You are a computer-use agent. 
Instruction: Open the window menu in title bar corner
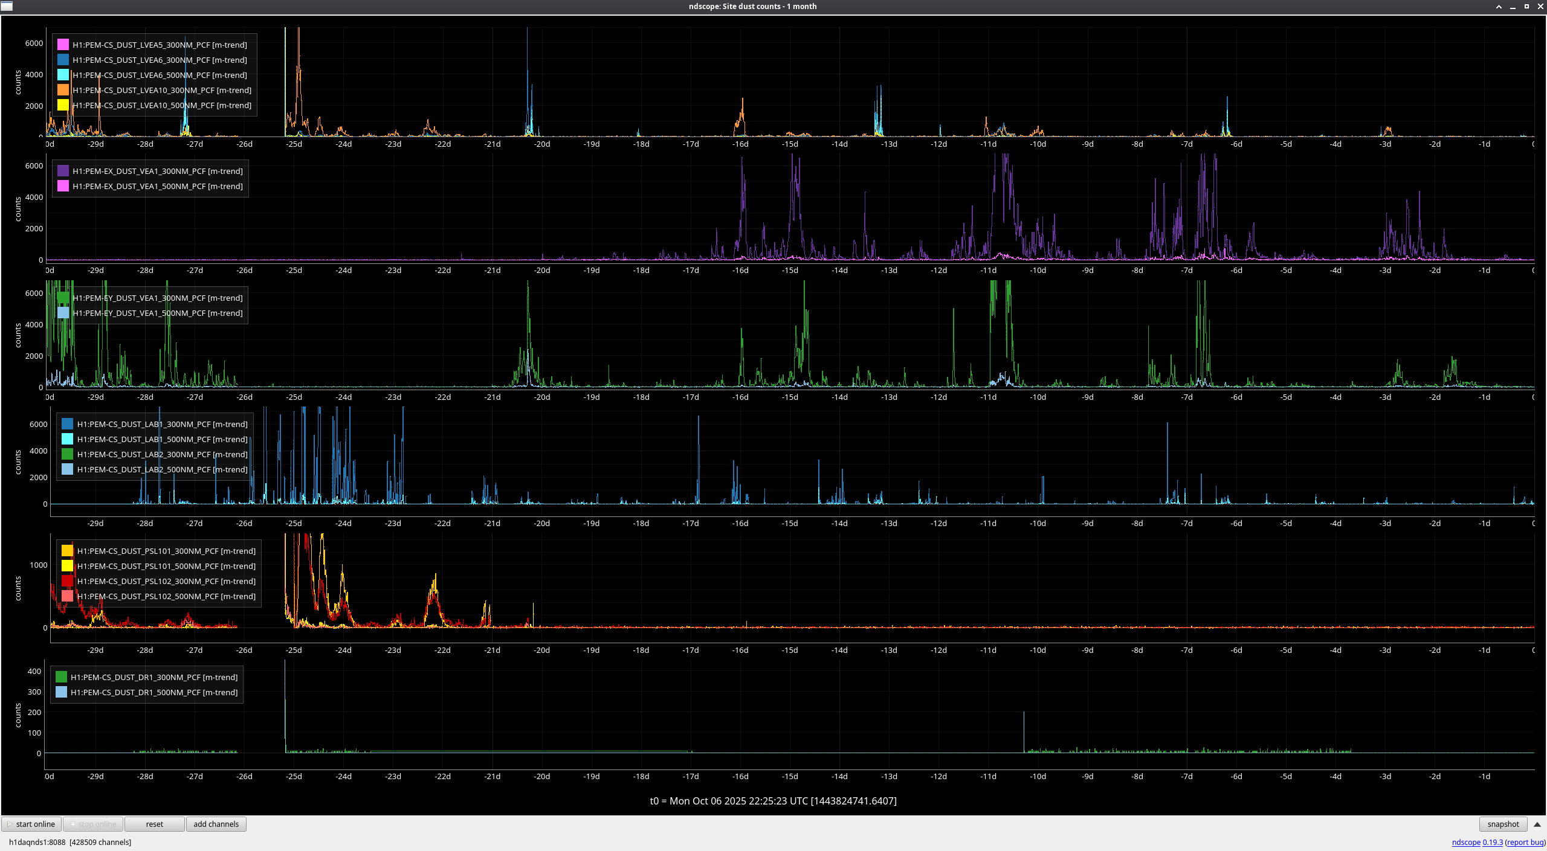7,6
